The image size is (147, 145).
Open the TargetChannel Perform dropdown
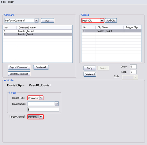41,117
